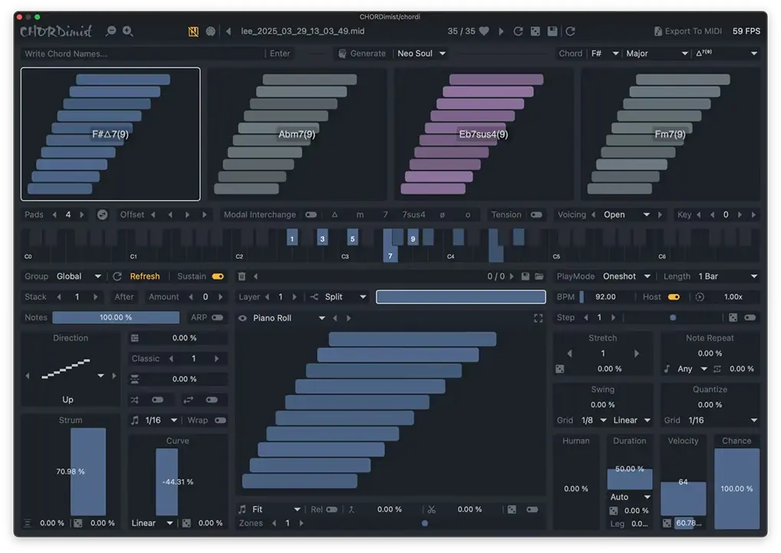The height and width of the screenshot is (553, 781).
Task: Click the preset save icon beside the folder icon
Action: click(525, 276)
